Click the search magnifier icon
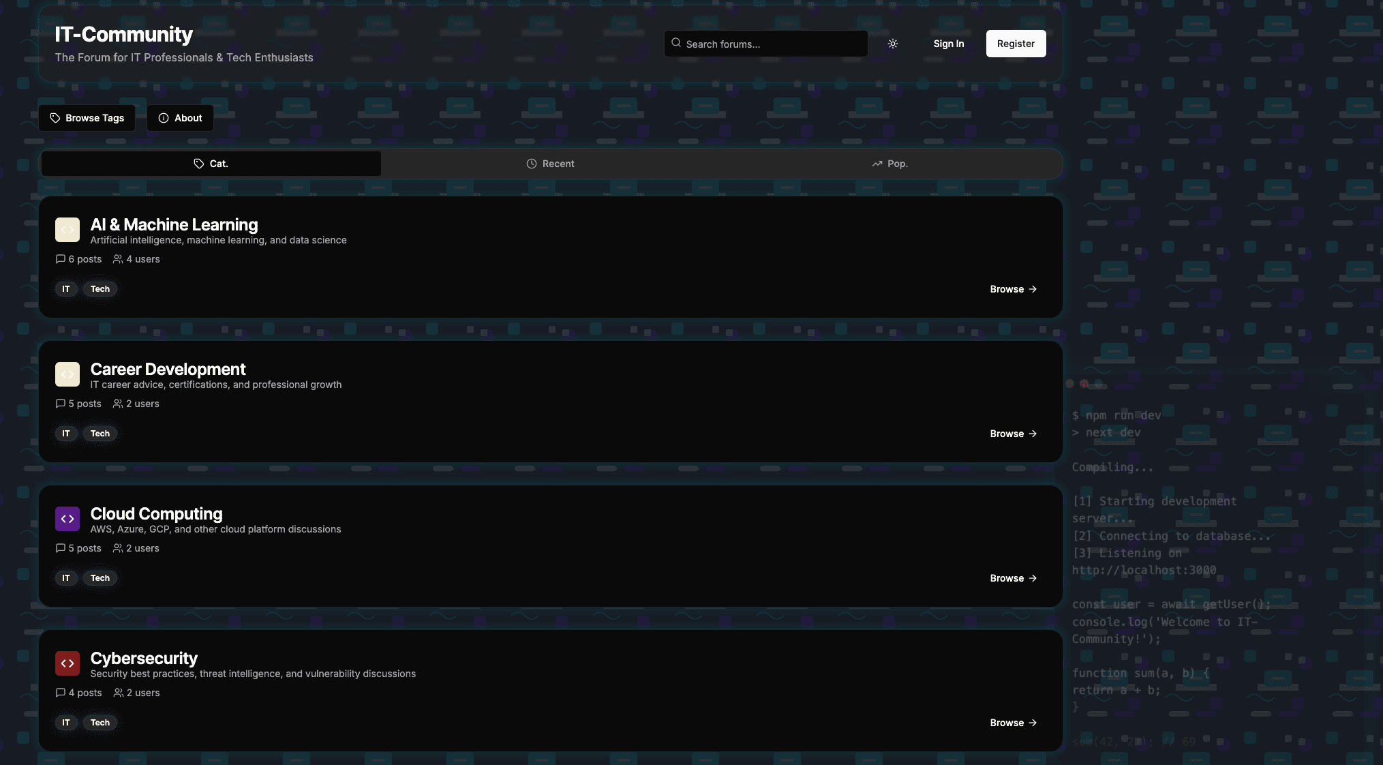This screenshot has width=1383, height=765. (676, 43)
